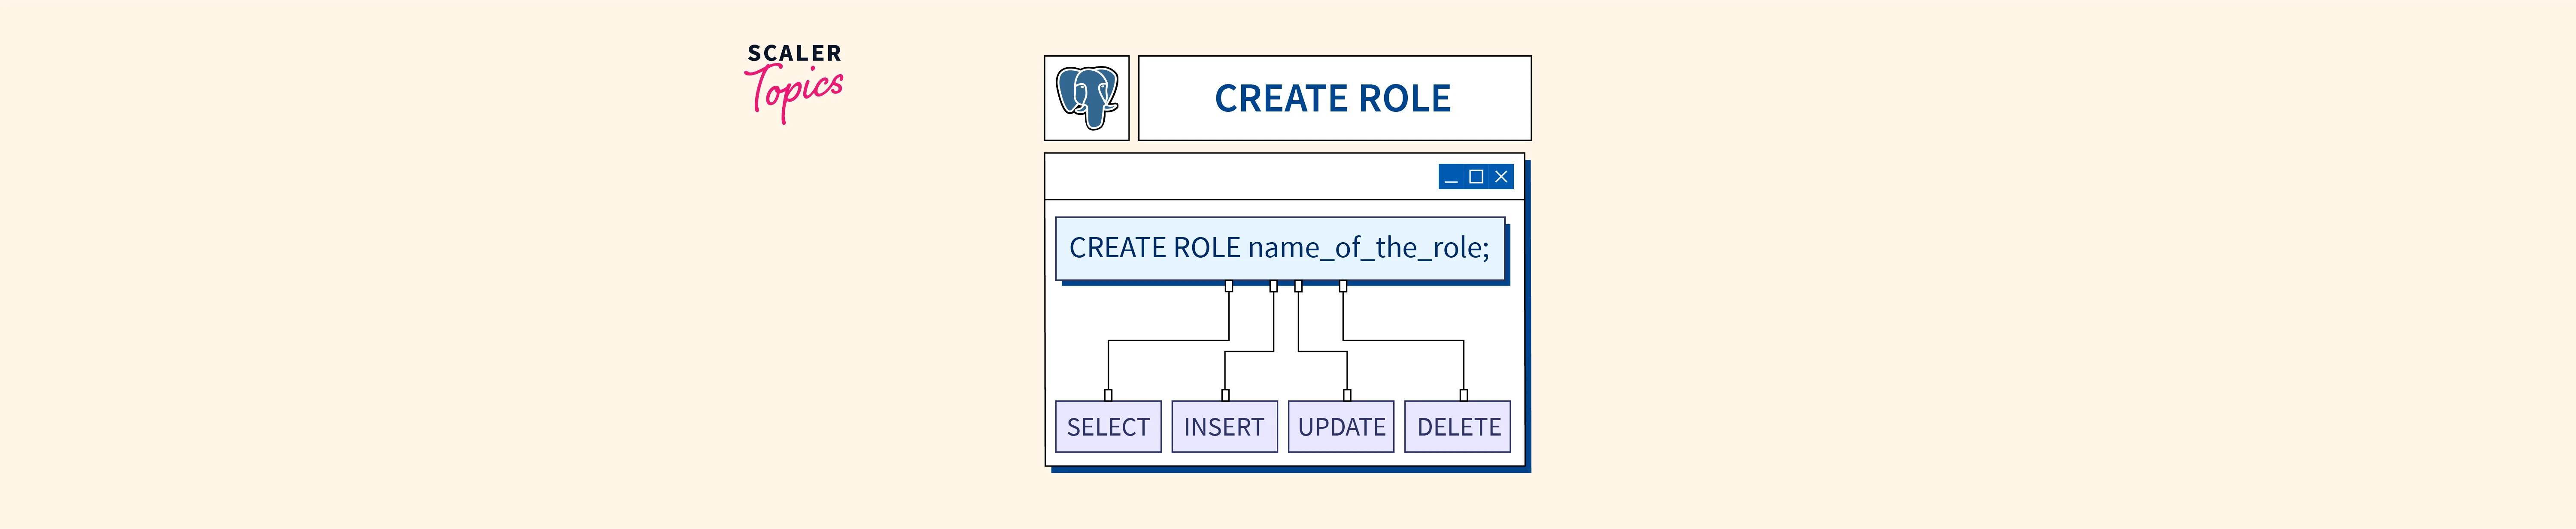Click the connector node above INSERT

pyautogui.click(x=1225, y=395)
